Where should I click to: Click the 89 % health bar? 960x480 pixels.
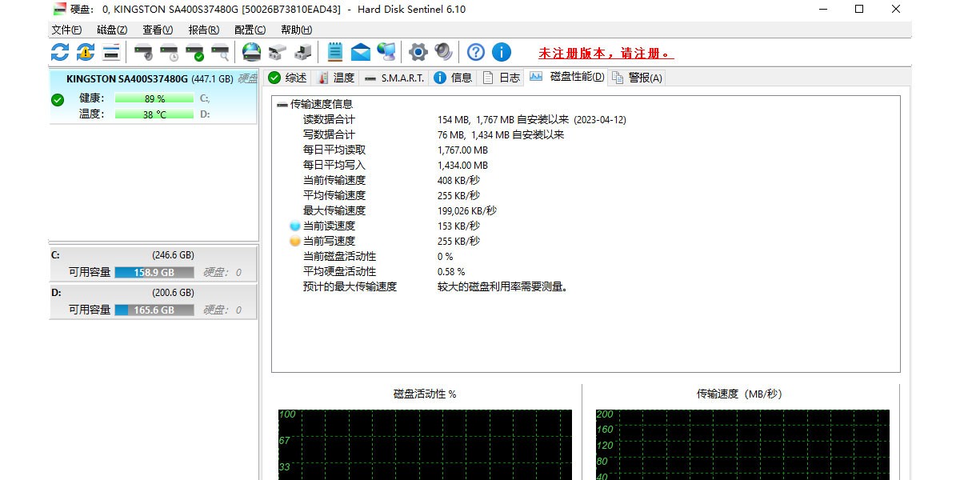click(154, 98)
